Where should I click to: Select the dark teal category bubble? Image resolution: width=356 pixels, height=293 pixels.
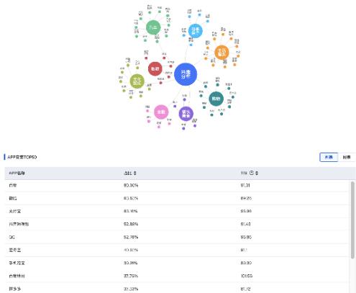[x=216, y=99]
